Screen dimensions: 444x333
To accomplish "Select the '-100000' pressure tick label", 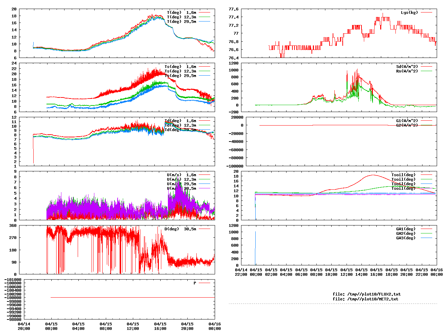I will click(13, 298).
